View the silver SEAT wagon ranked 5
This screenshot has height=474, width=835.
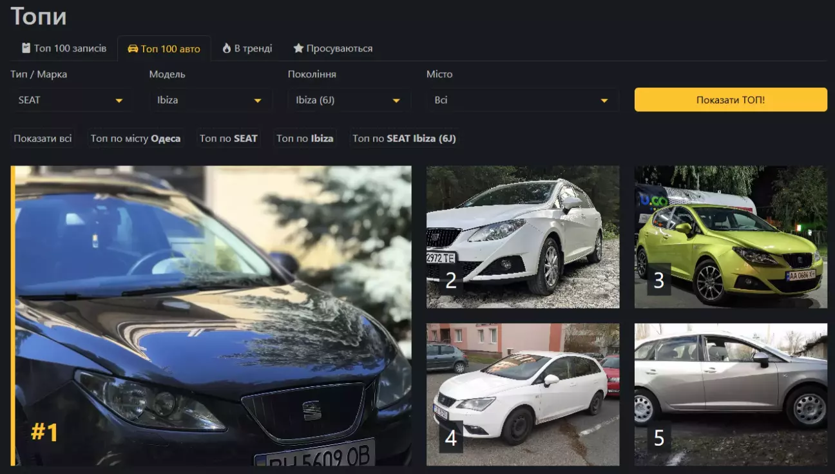coord(731,394)
